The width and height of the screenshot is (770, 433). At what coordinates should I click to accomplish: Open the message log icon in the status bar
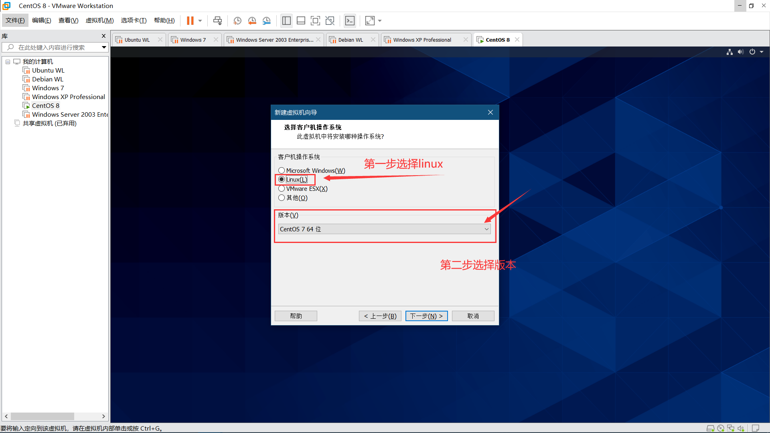[756, 428]
